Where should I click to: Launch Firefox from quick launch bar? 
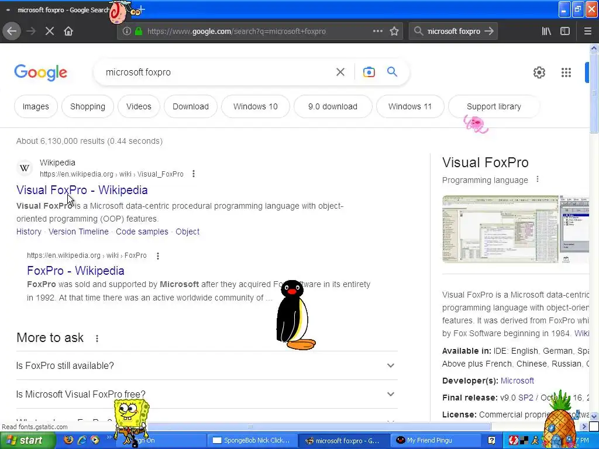pyautogui.click(x=68, y=440)
